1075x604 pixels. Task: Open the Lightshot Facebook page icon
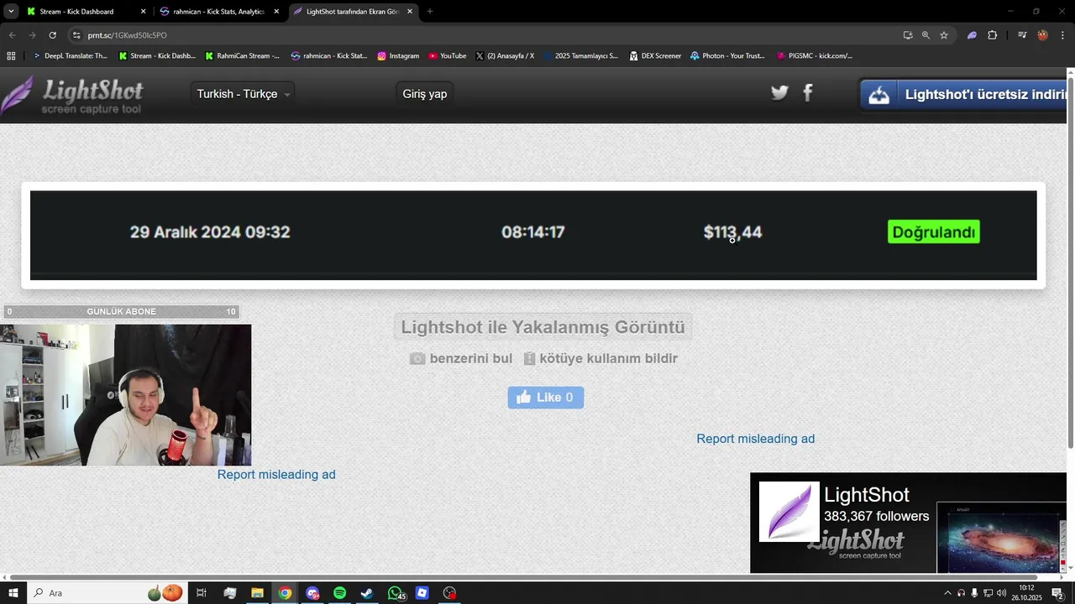click(x=808, y=93)
